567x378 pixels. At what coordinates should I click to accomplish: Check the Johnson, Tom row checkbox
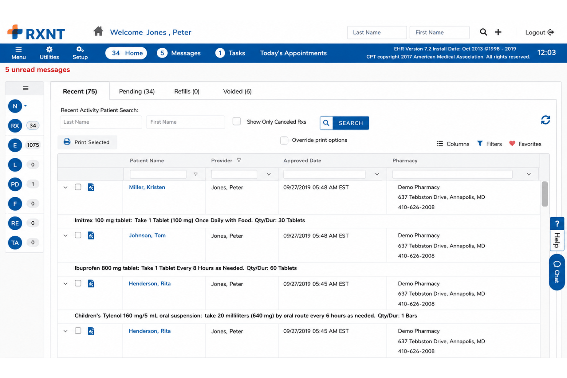pyautogui.click(x=78, y=235)
